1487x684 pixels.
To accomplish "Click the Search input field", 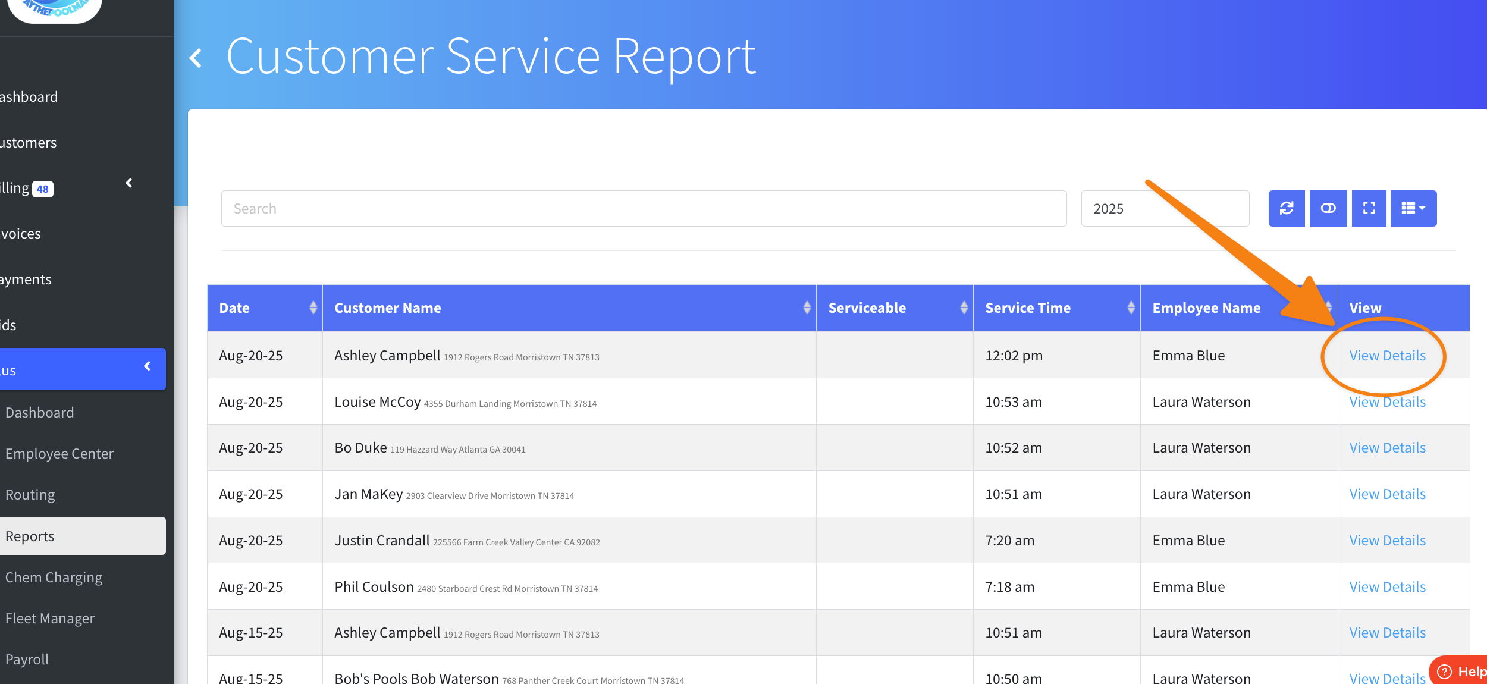I will coord(644,209).
